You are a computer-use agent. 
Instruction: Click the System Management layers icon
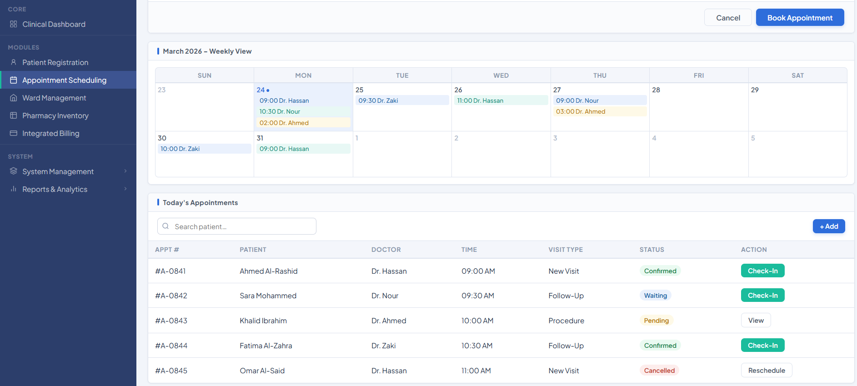(14, 171)
